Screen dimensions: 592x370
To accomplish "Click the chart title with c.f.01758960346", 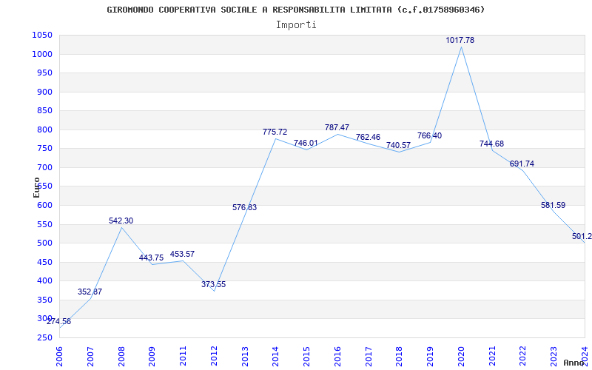I will (x=295, y=10).
